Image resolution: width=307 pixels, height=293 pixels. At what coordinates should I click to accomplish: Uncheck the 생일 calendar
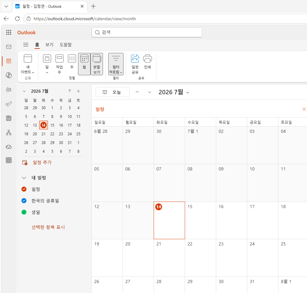pos(24,212)
